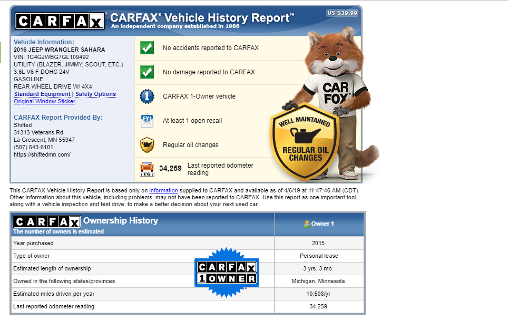This screenshot has height=320, width=508.
Task: Click the 'Regular oil changes' summary text
Action: point(191,145)
